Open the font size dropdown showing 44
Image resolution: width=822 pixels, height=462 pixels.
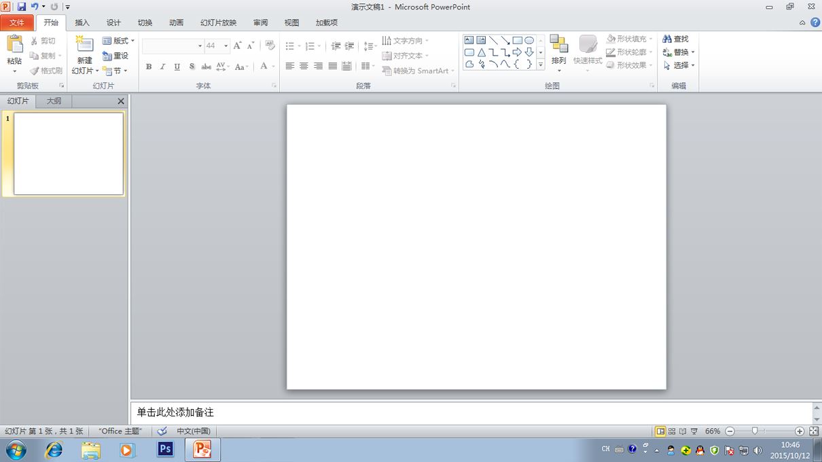pos(226,46)
